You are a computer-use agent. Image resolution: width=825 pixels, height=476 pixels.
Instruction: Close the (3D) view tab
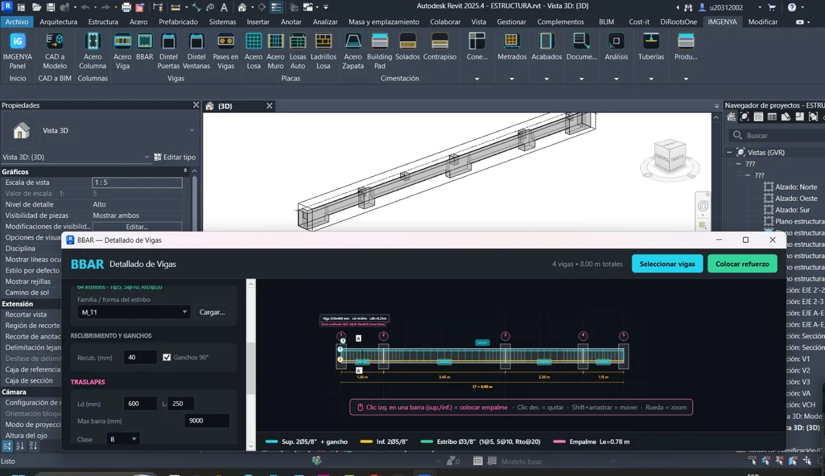click(269, 106)
